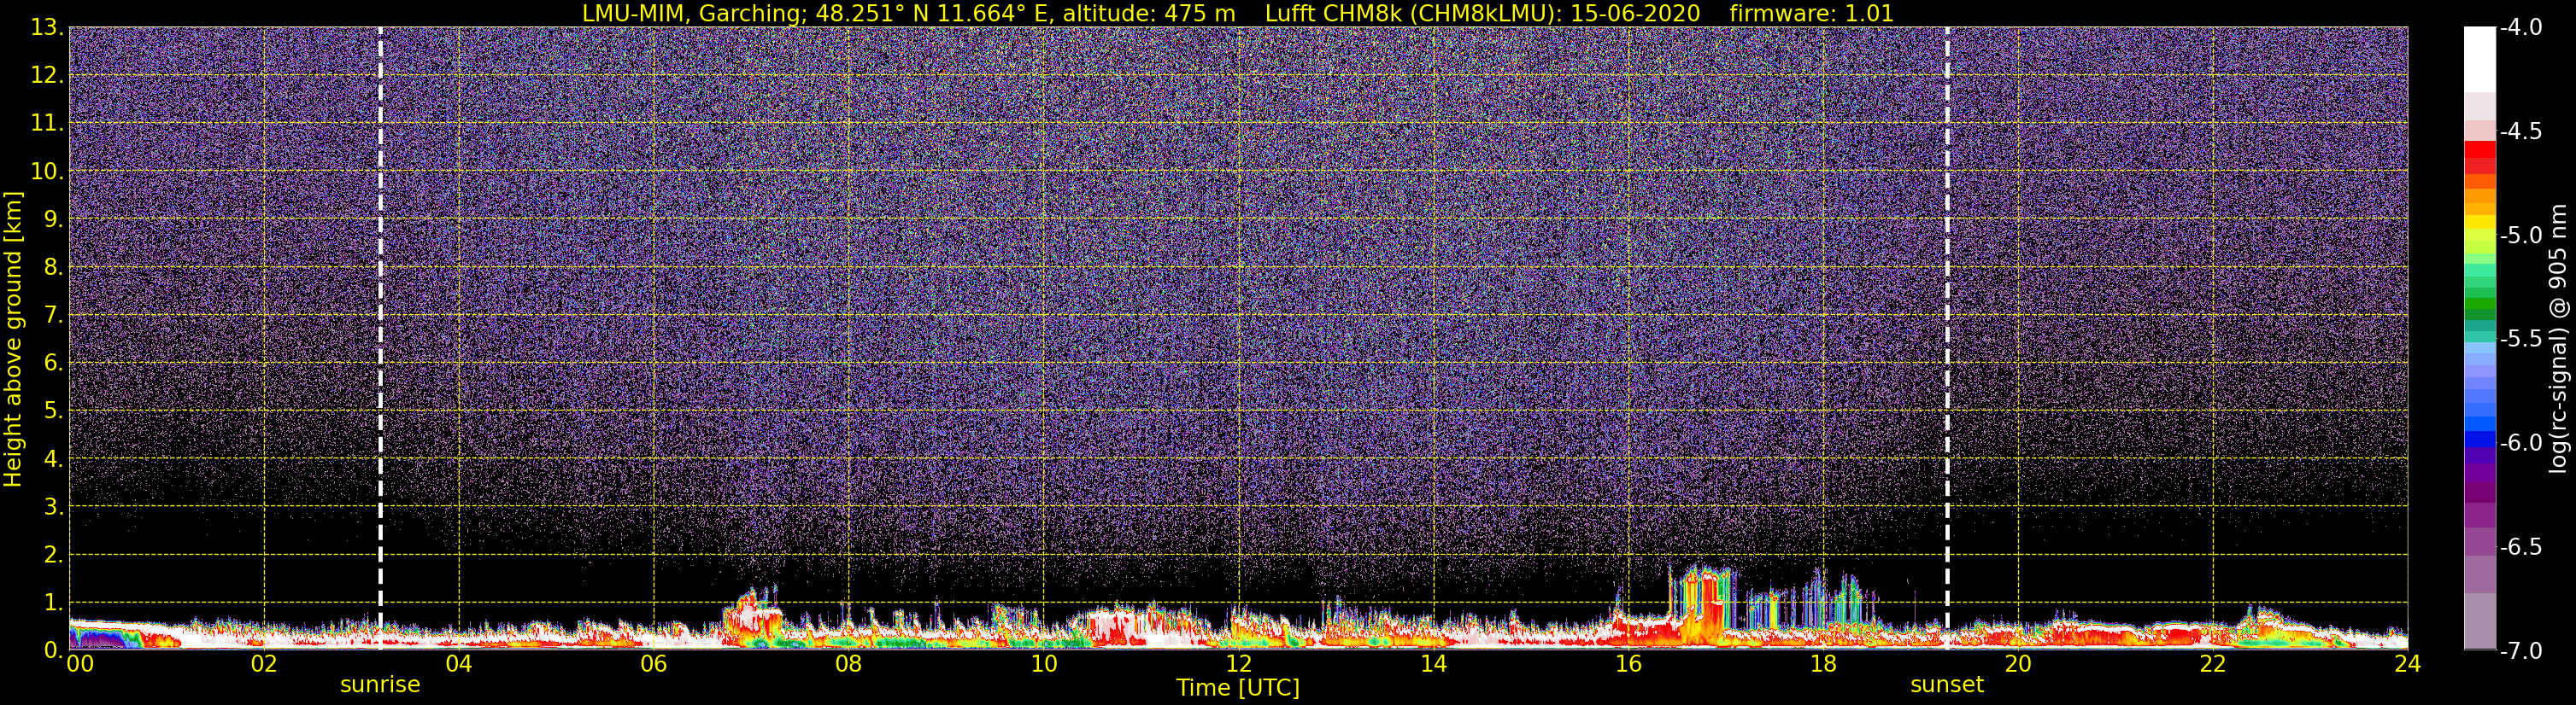Click the x-axis tick label '04'
Image resolution: width=2576 pixels, height=705 pixels.
[x=459, y=665]
